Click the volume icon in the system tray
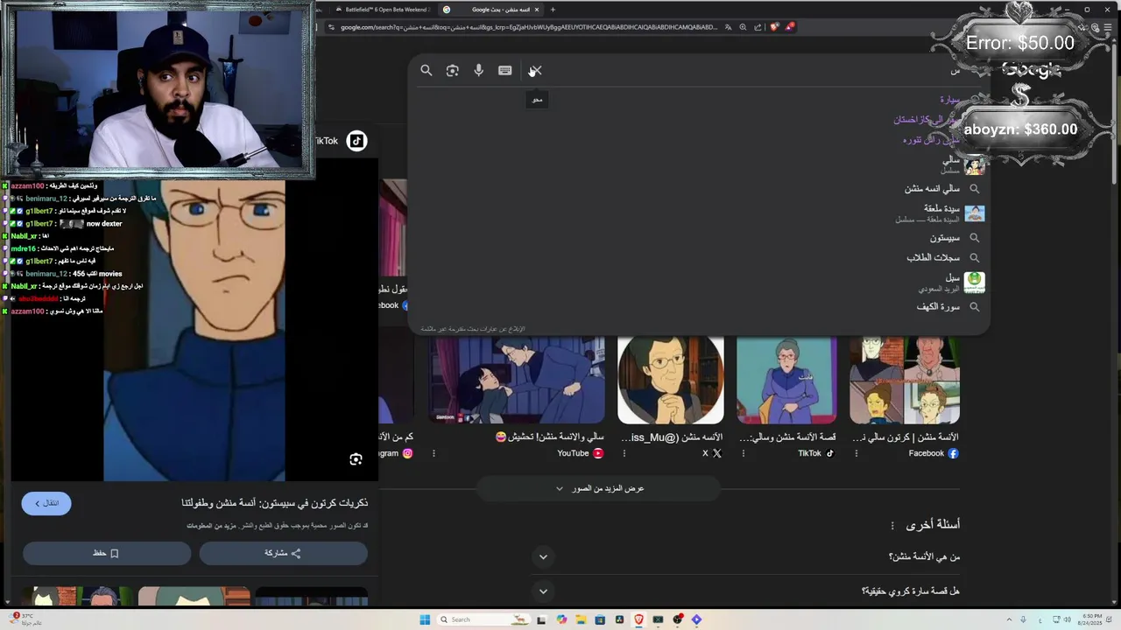Screen dimensions: 1121x630 click(1066, 619)
